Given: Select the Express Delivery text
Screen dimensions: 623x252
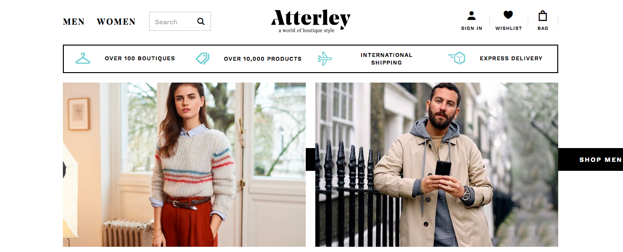Looking at the screenshot, I should tap(511, 58).
